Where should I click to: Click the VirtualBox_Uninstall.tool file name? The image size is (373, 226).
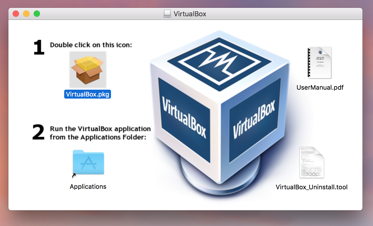311,187
